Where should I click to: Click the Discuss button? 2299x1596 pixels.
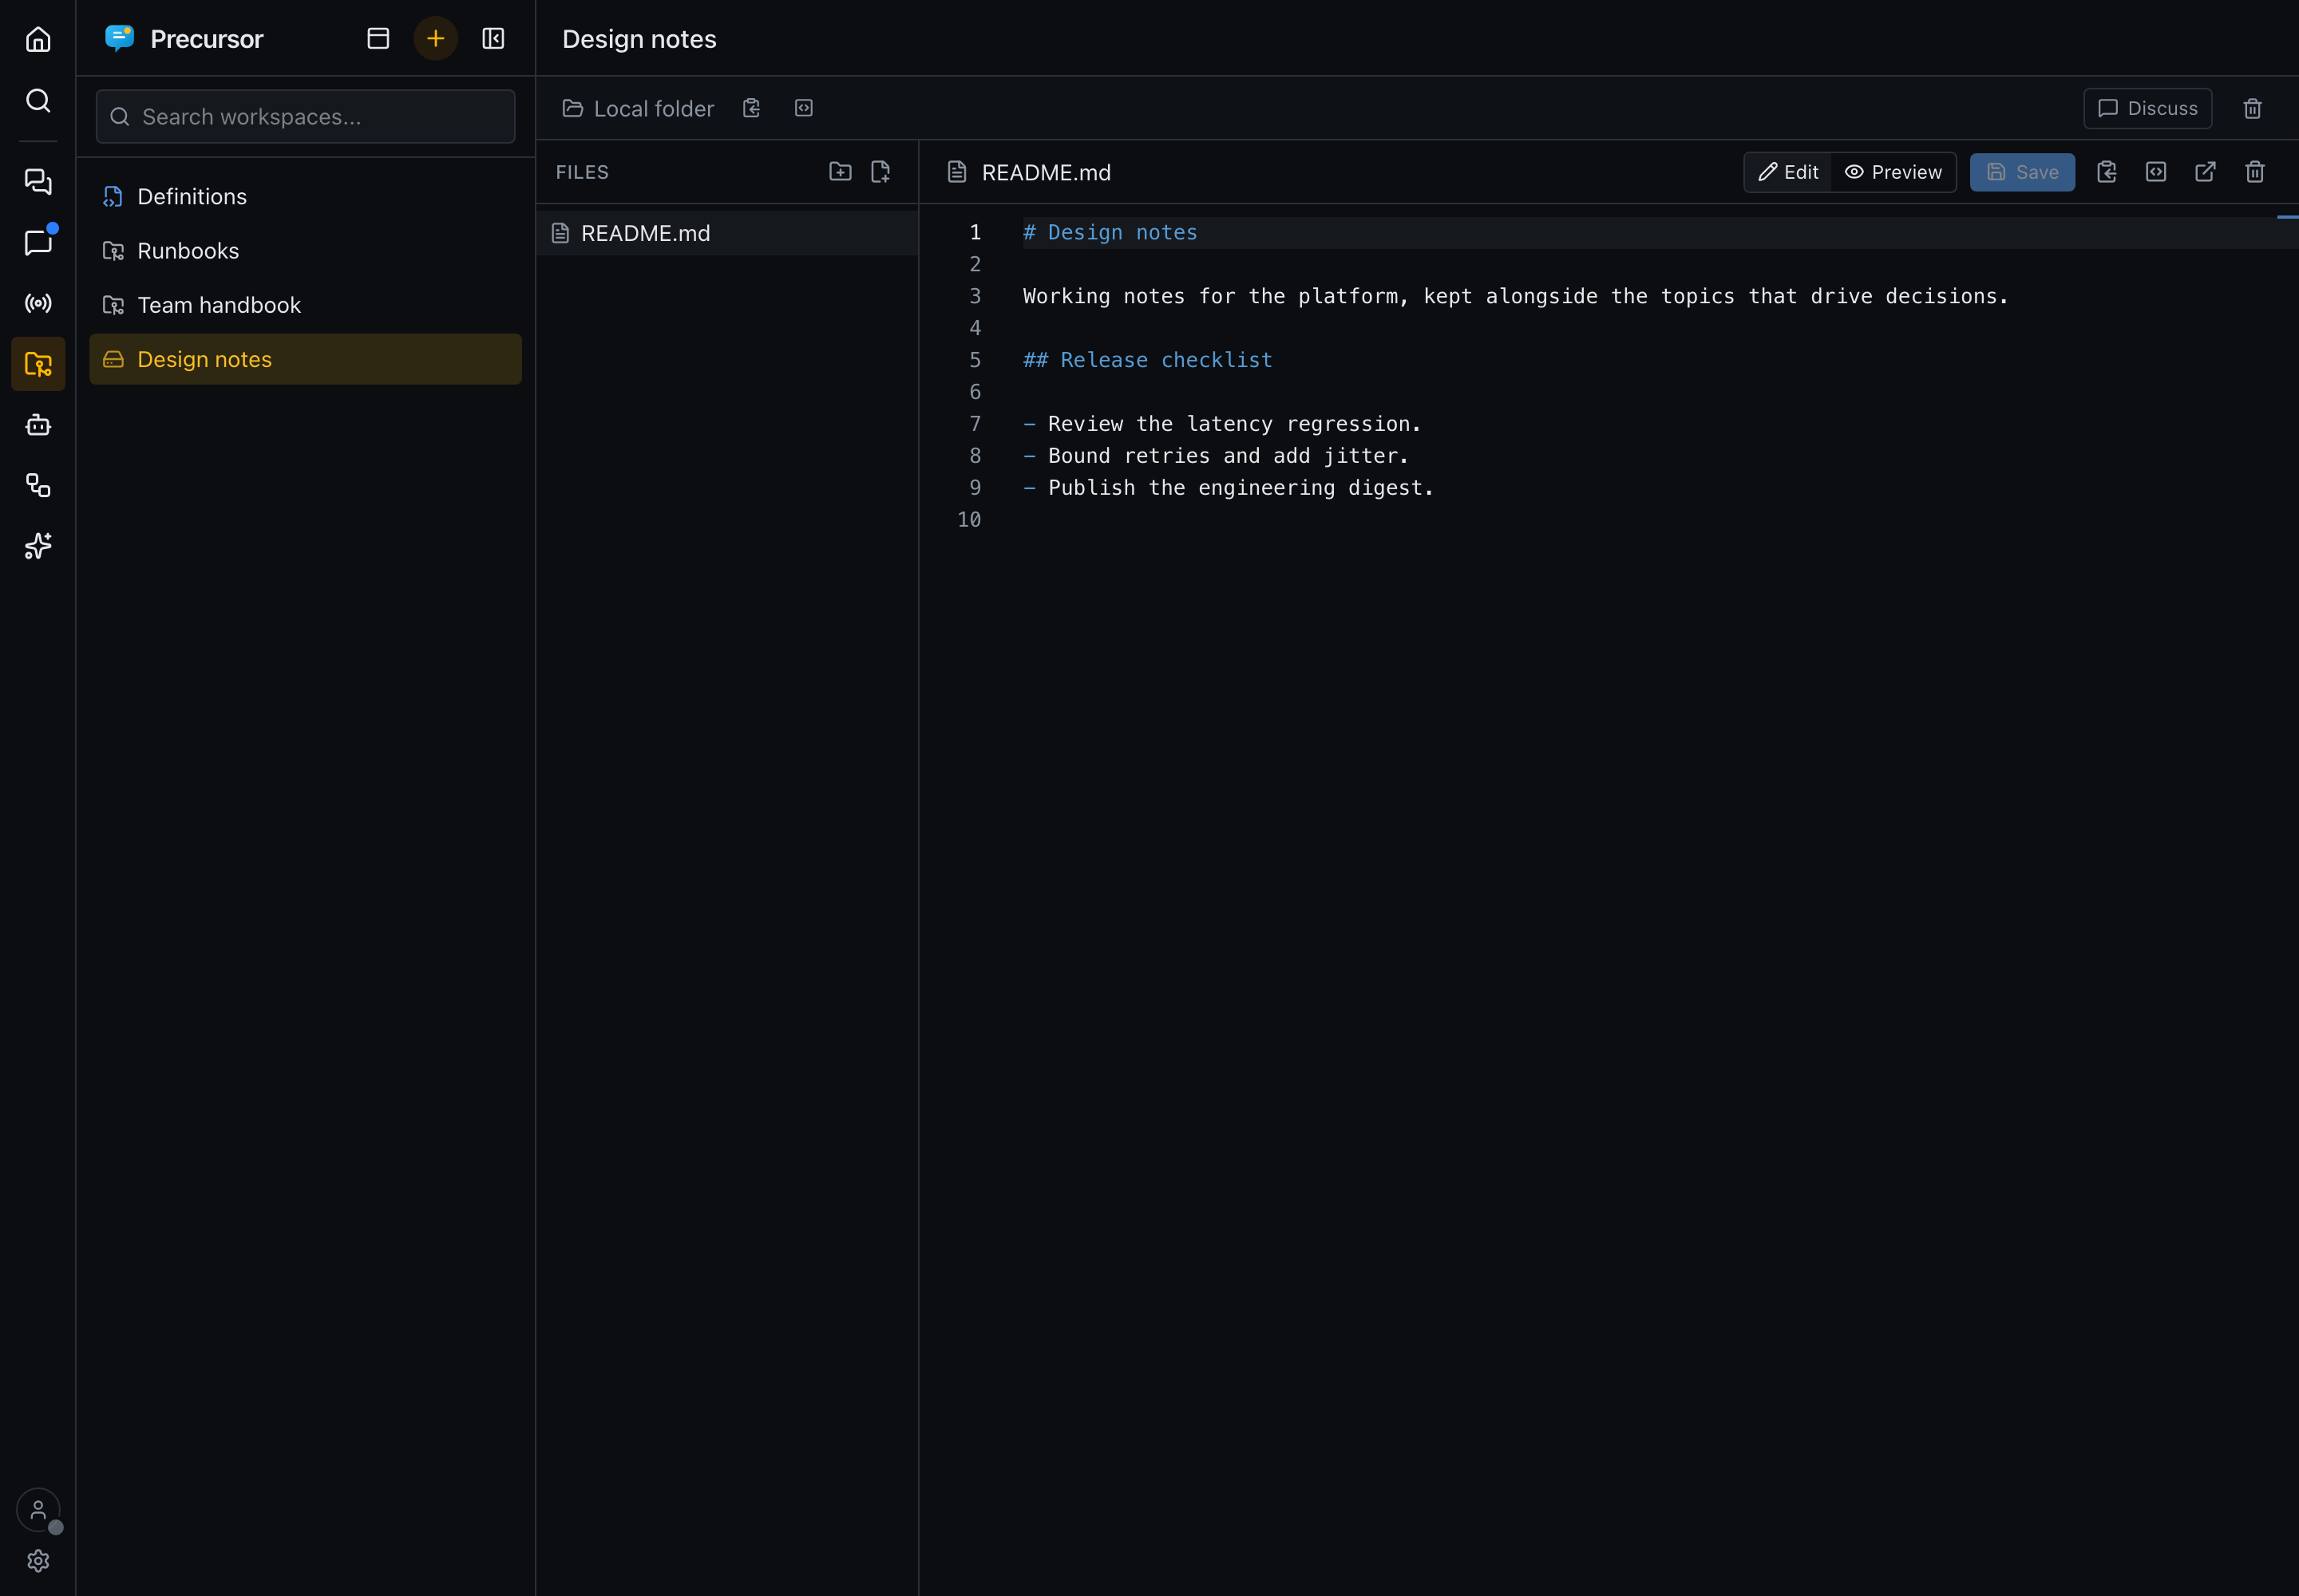2147,108
